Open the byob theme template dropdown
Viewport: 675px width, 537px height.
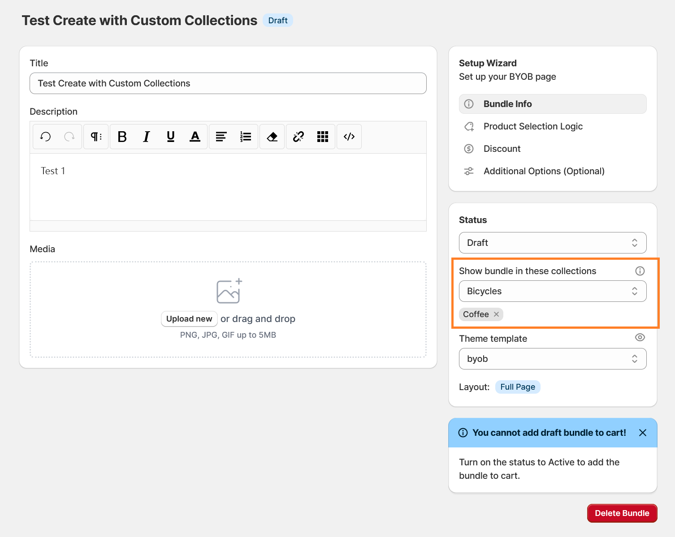click(552, 359)
